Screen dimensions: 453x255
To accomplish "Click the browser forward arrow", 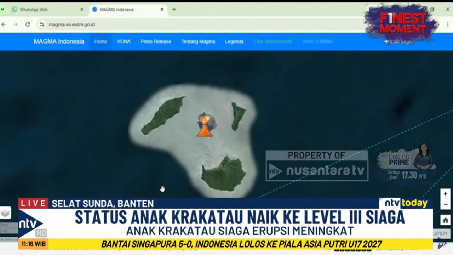I will pyautogui.click(x=15, y=24).
